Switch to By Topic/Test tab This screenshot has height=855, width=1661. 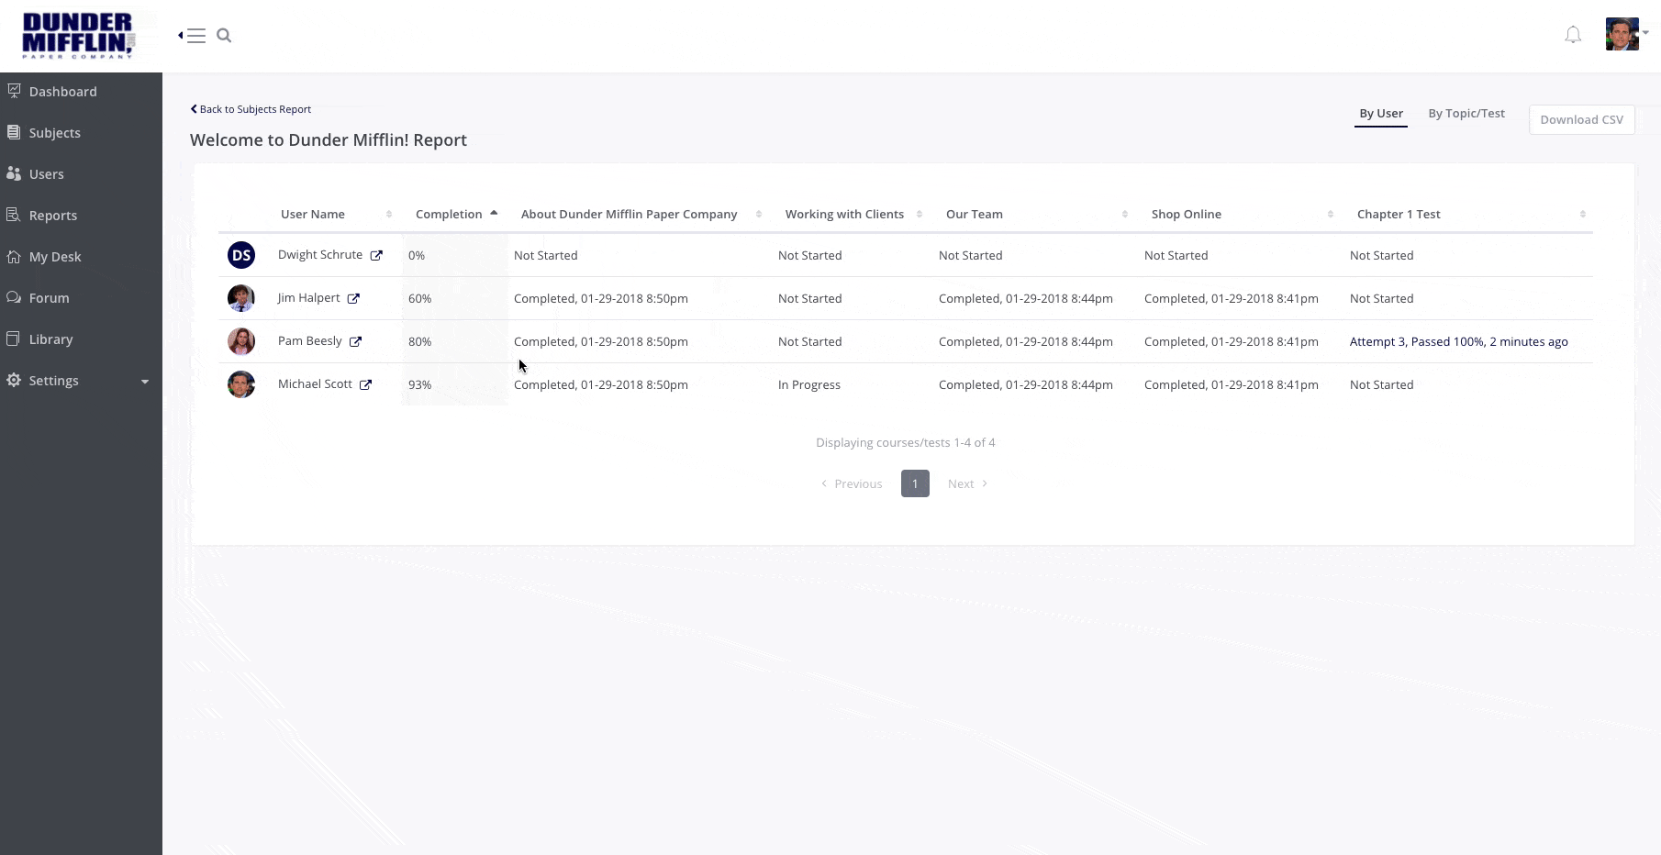1466,114
